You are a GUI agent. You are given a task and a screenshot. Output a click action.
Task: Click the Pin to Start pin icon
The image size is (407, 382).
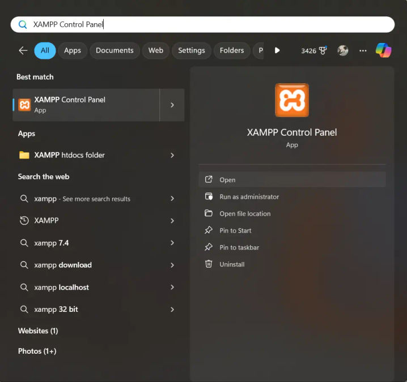pos(209,230)
